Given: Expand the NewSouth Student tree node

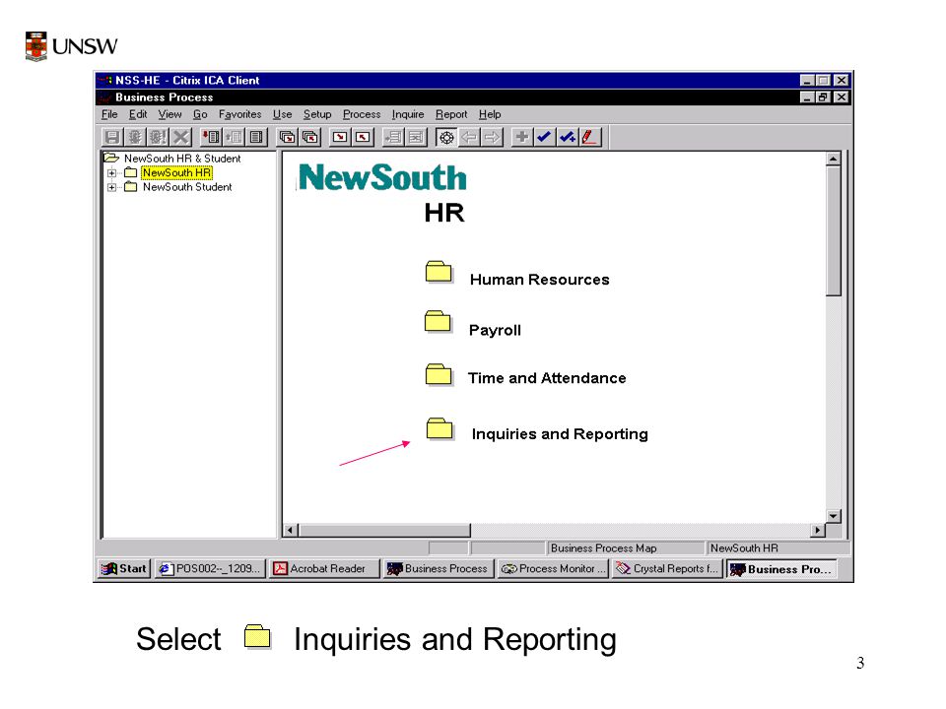Looking at the screenshot, I should pyautogui.click(x=111, y=187).
